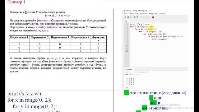Click 'Python 3.7.9 (bundled)' text in shell
This screenshot has width=199, height=112.
point(137,72)
